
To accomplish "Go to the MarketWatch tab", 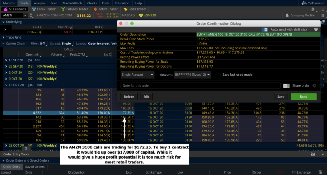I will click(72, 3).
